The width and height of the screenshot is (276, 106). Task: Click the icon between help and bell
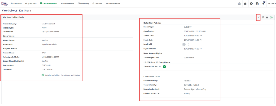(257, 4)
